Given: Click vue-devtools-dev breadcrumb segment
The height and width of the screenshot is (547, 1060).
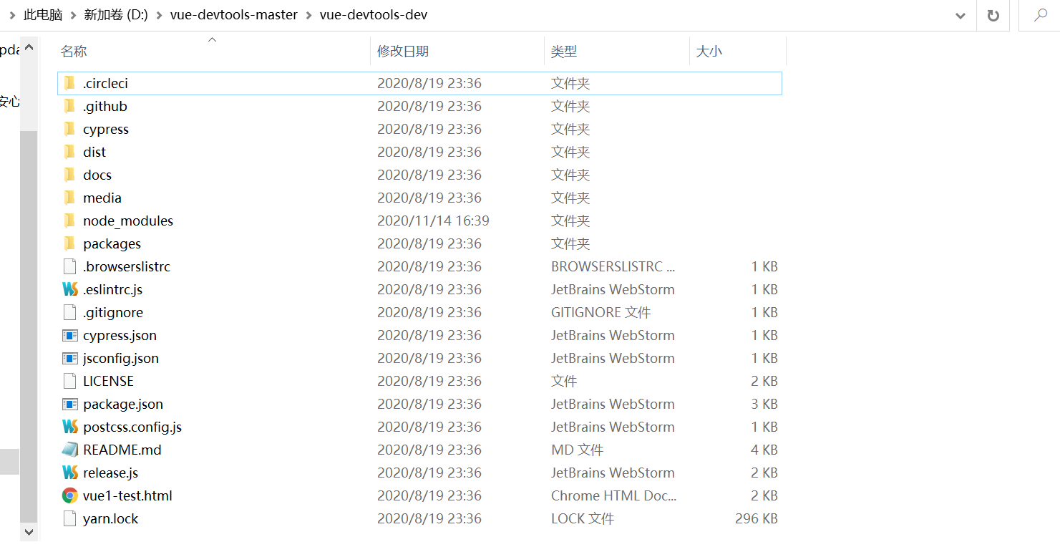Looking at the screenshot, I should tap(374, 15).
